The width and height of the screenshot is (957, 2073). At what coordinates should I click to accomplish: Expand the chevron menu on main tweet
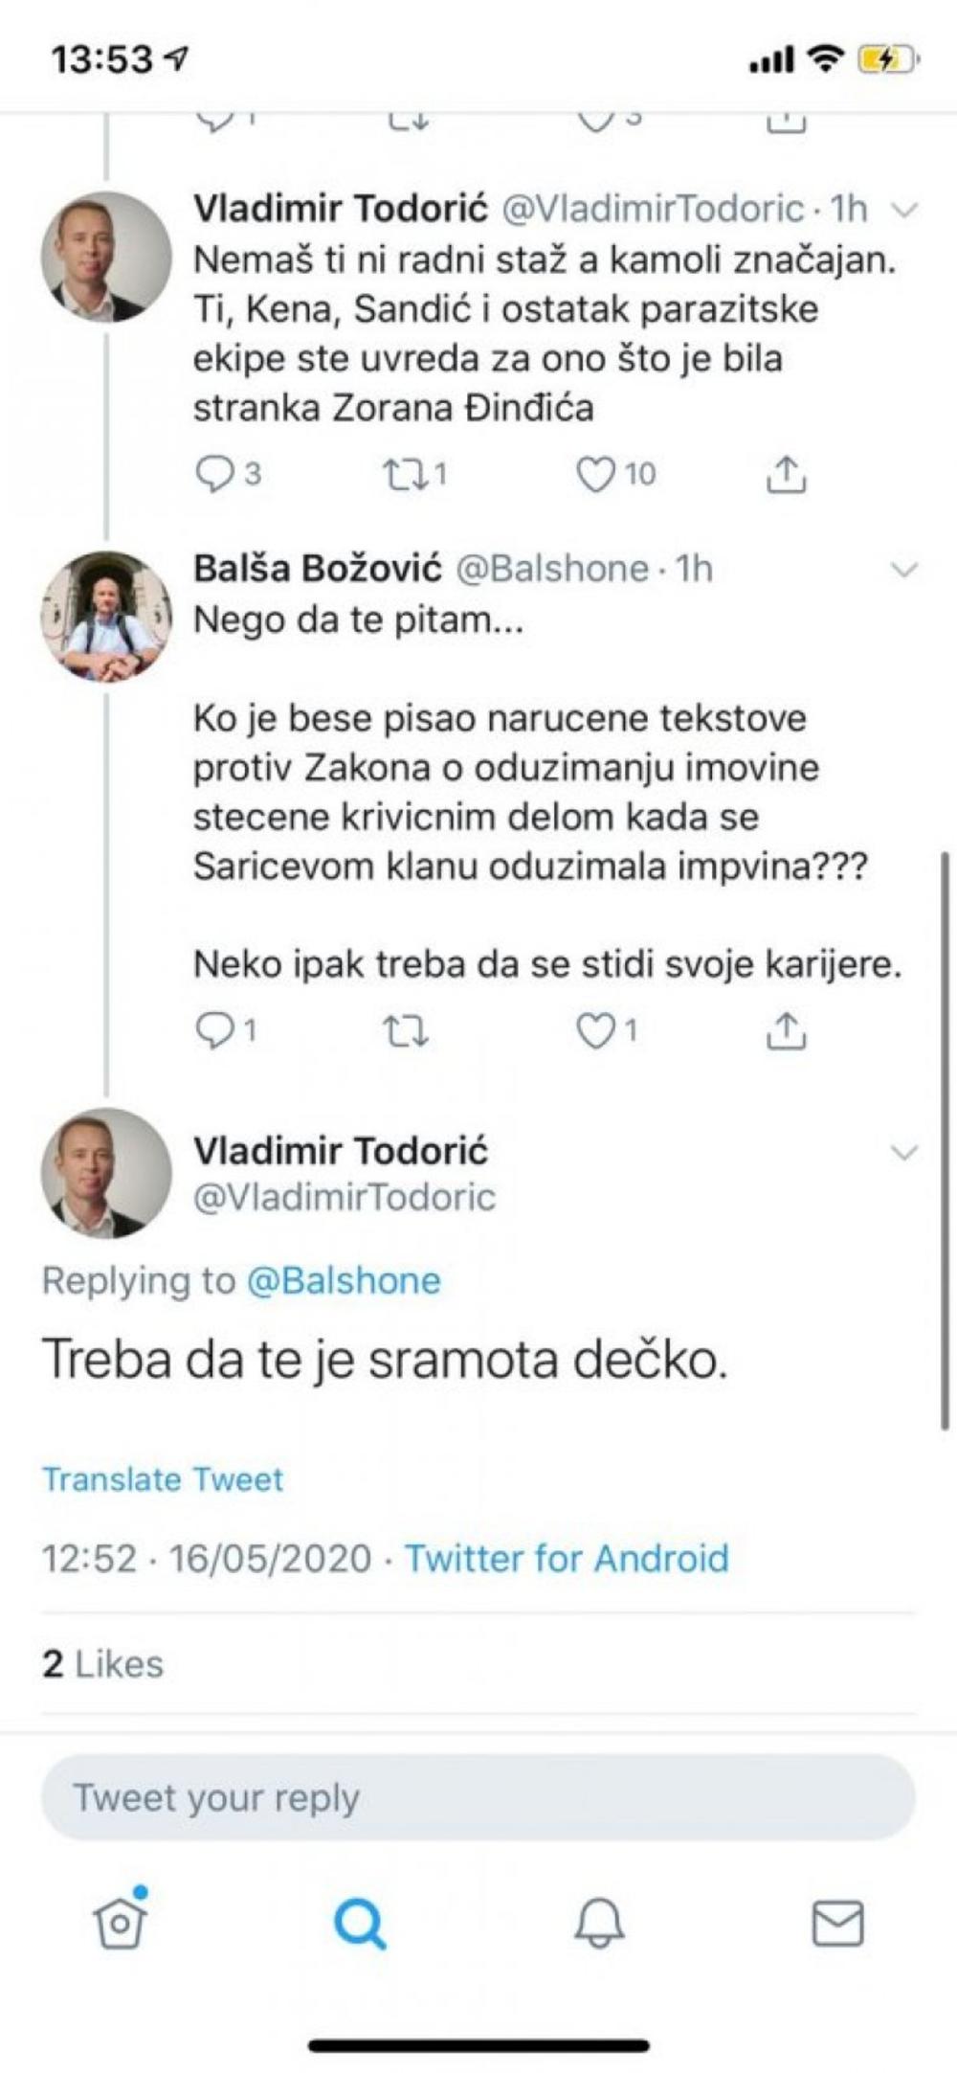903,1152
